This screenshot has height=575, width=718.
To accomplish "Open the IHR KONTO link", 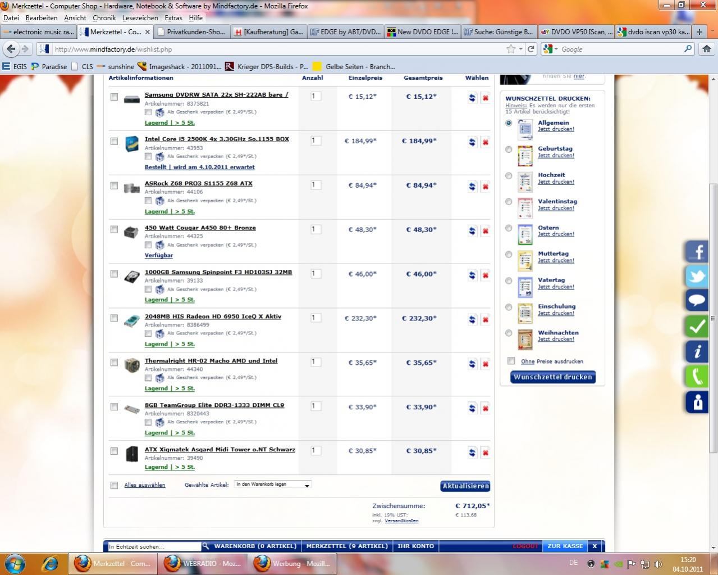I will point(415,546).
